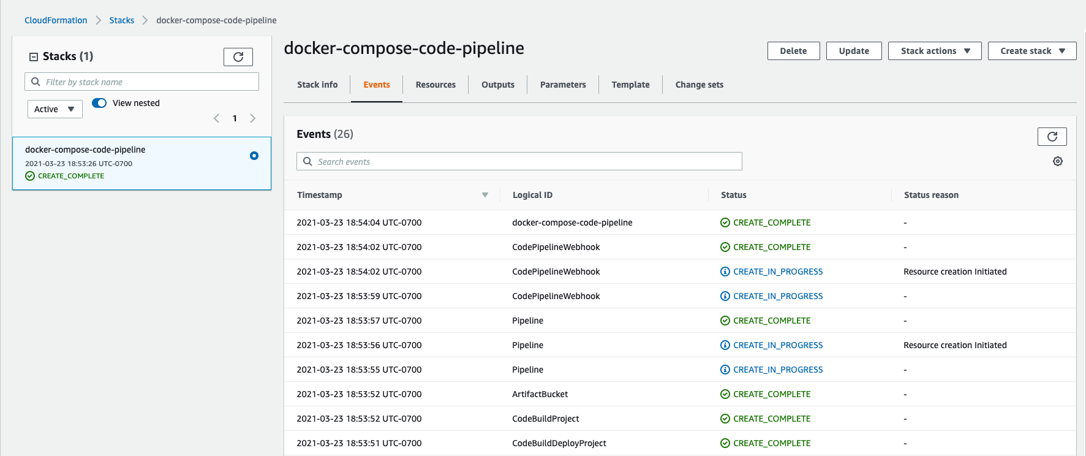Click CodeBuildProject logical ID
Image resolution: width=1086 pixels, height=456 pixels.
(546, 419)
